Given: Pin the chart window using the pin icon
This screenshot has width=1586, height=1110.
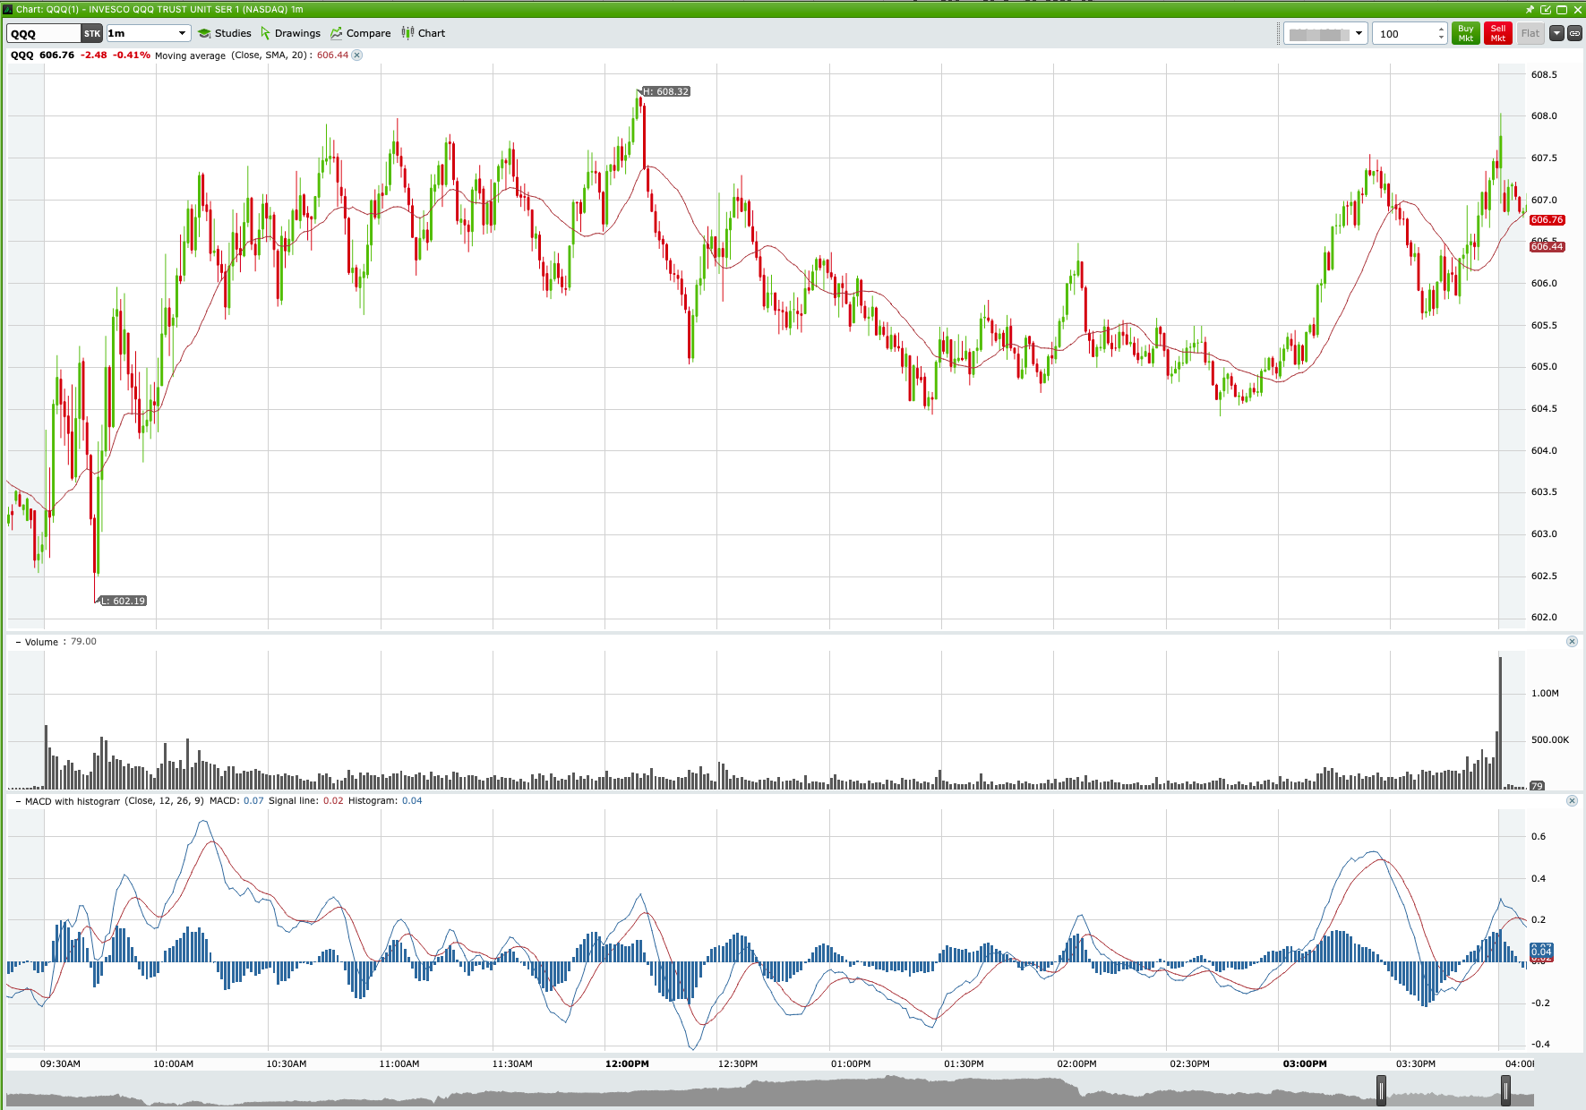Looking at the screenshot, I should coord(1531,10).
